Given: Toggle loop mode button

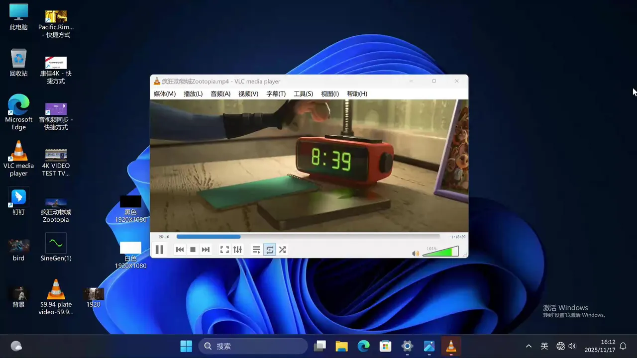Looking at the screenshot, I should (269, 250).
